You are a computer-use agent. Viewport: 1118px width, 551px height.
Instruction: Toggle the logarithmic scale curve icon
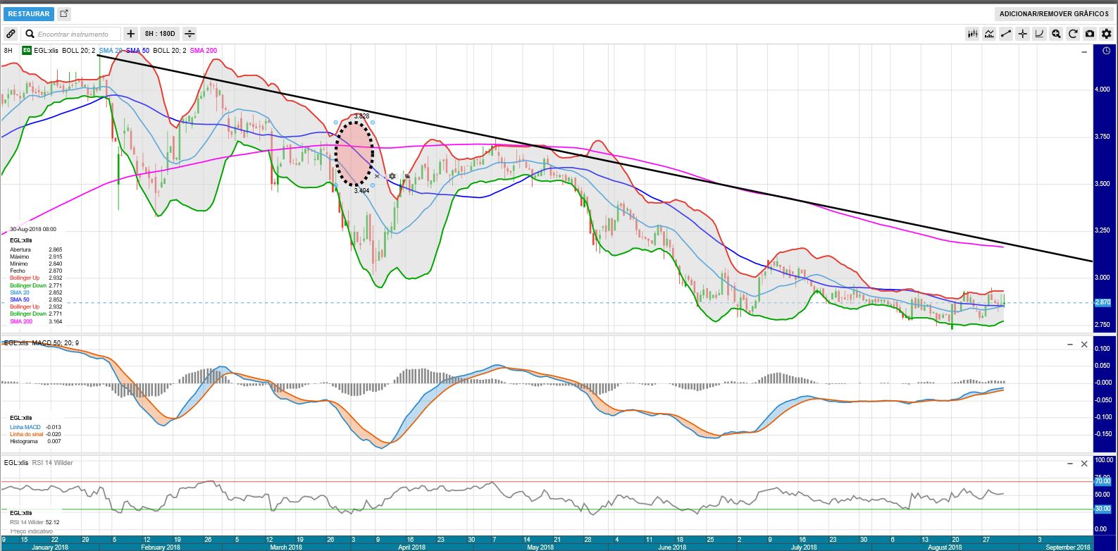(x=1039, y=34)
